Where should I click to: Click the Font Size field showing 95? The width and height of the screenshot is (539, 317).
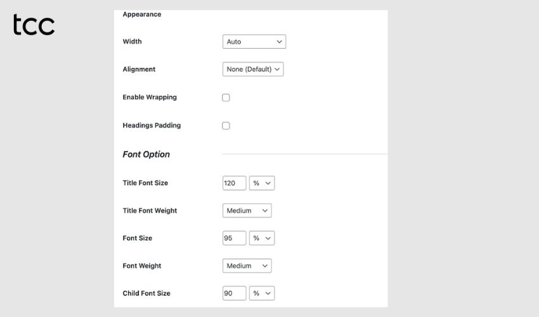click(234, 238)
